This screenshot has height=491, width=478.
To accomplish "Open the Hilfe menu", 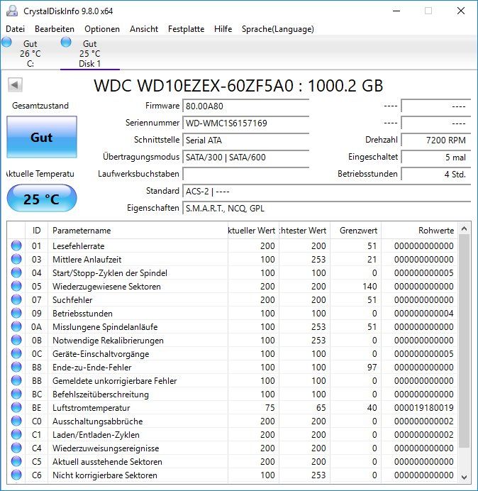I will point(223,29).
